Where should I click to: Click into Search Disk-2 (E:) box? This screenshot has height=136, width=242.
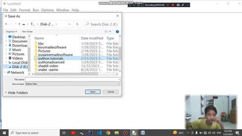(101, 24)
